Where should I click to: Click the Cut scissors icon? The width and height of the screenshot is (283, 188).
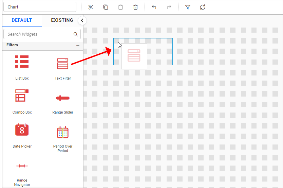click(x=91, y=7)
